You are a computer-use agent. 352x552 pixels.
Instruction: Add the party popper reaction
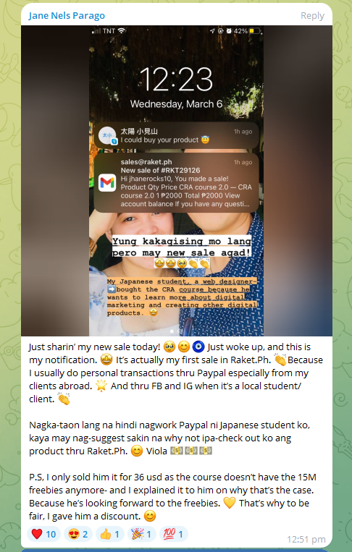click(142, 534)
